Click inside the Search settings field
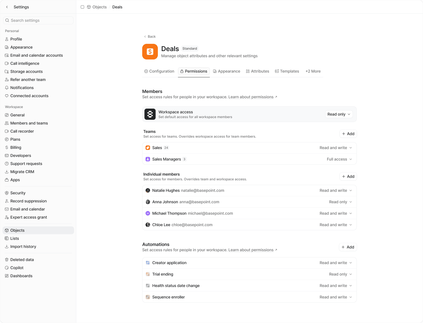 (x=38, y=20)
